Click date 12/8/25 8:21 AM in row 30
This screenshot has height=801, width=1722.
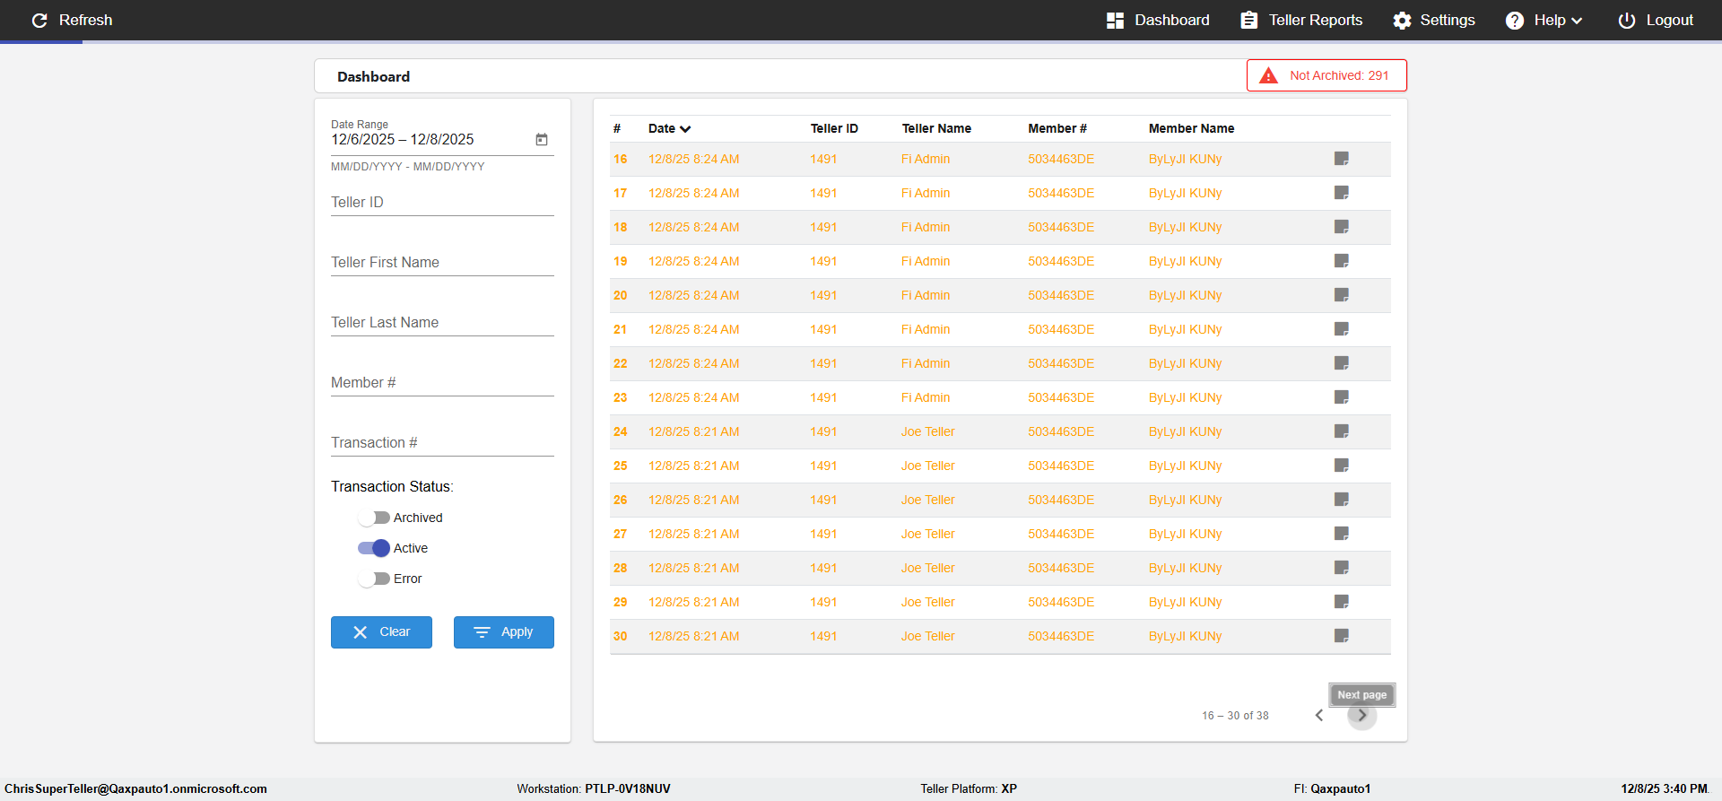(694, 636)
